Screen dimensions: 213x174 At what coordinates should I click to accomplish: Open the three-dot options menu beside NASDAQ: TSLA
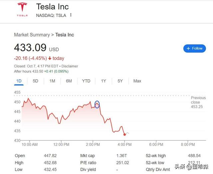pyautogui.click(x=71, y=15)
